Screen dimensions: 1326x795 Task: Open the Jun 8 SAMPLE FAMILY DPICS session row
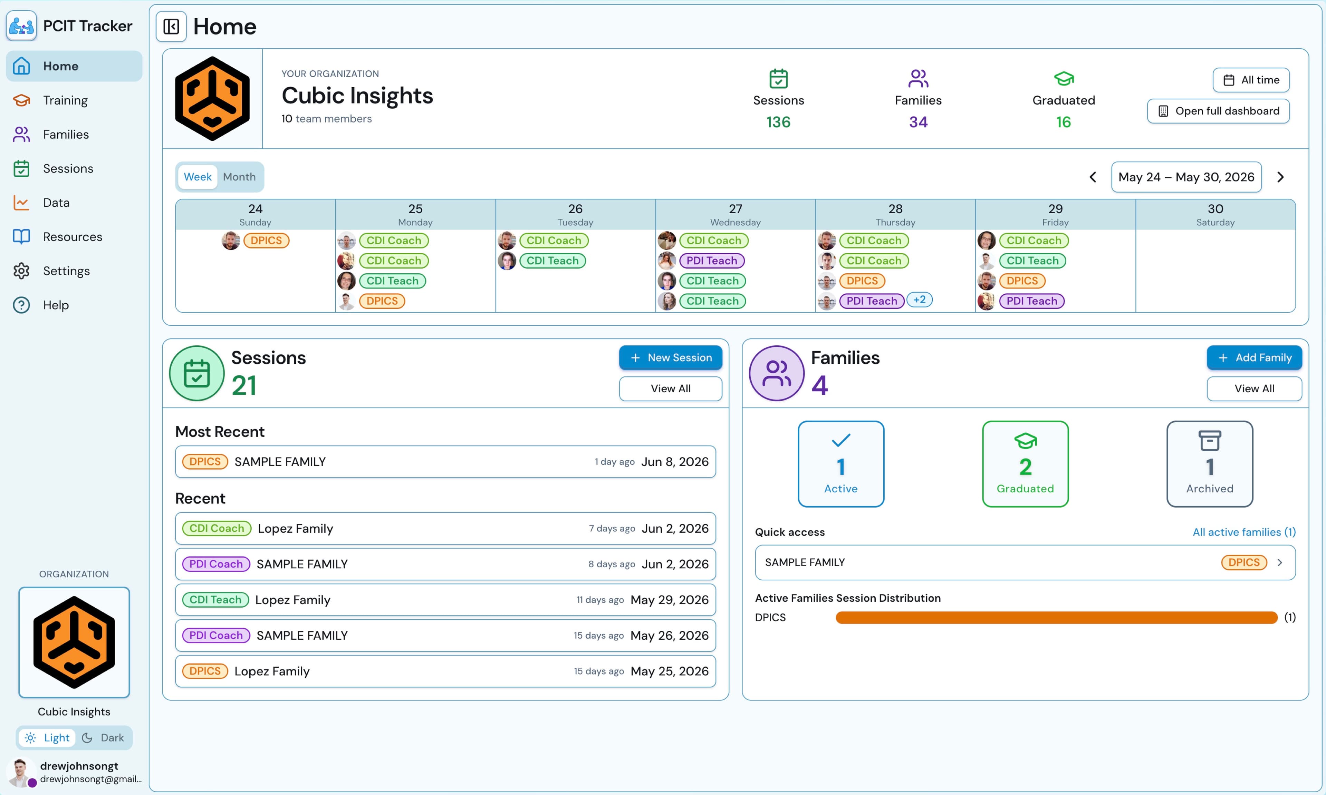pyautogui.click(x=445, y=462)
